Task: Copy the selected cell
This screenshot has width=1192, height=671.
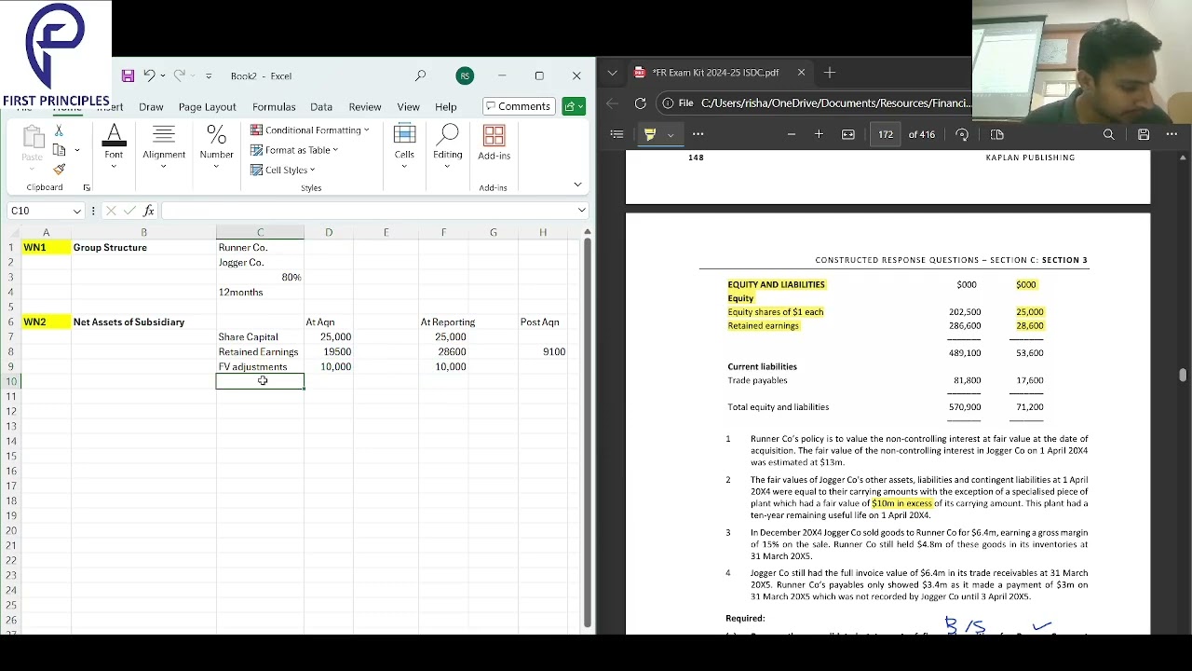Action: coord(59,149)
